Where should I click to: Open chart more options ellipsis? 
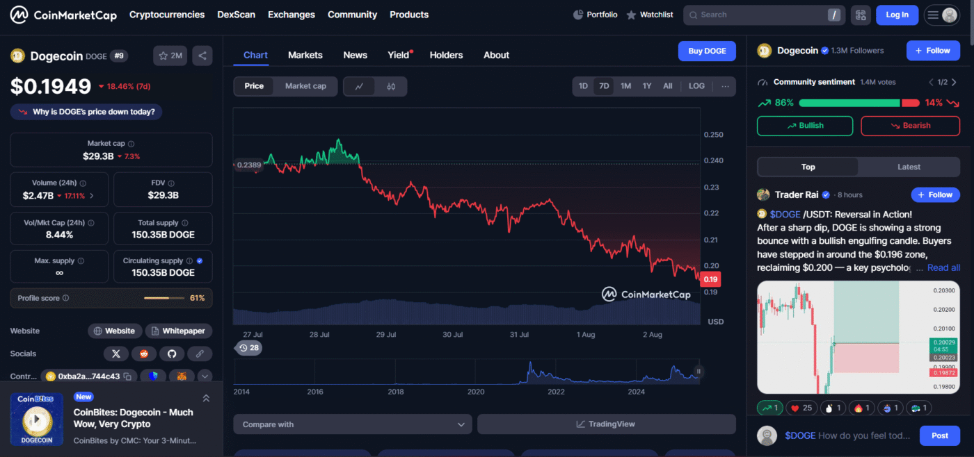pyautogui.click(x=725, y=86)
